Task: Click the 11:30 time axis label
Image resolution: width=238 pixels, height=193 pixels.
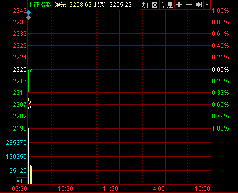Action: click(110, 189)
